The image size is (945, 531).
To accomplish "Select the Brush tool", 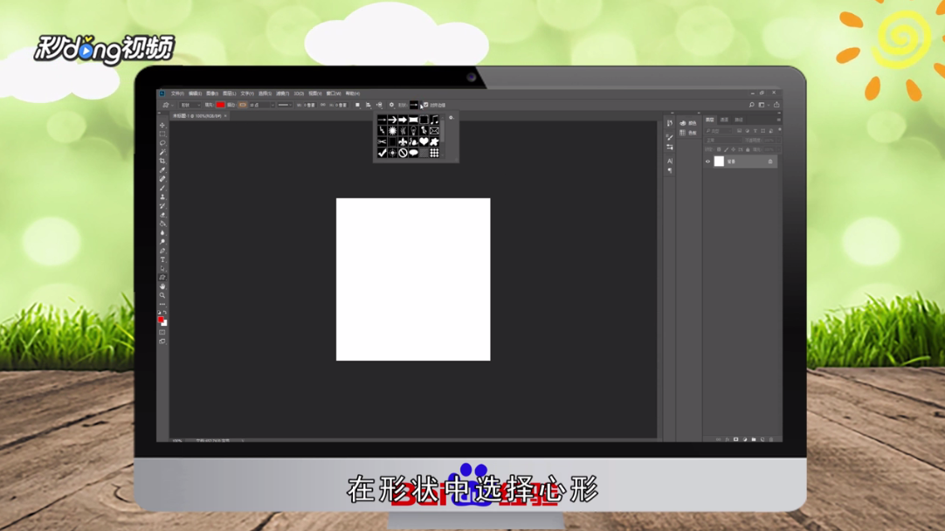I will point(162,188).
